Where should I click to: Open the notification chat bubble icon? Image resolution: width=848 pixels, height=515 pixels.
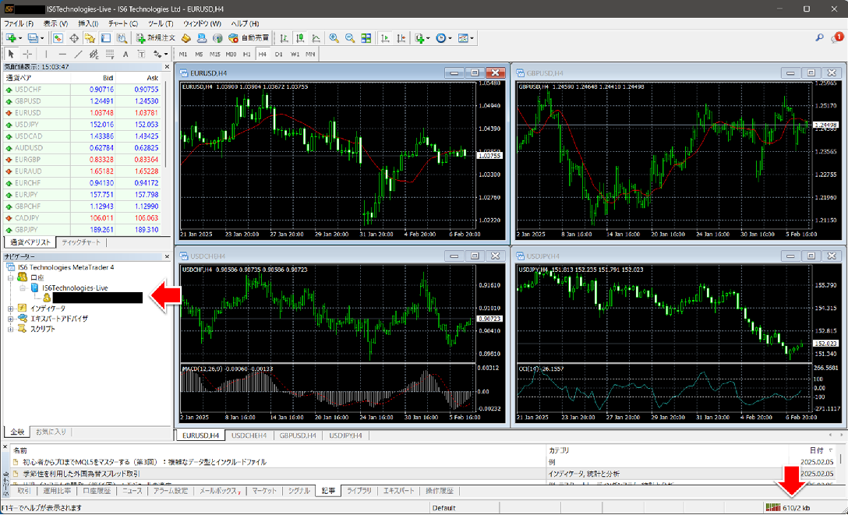click(836, 38)
